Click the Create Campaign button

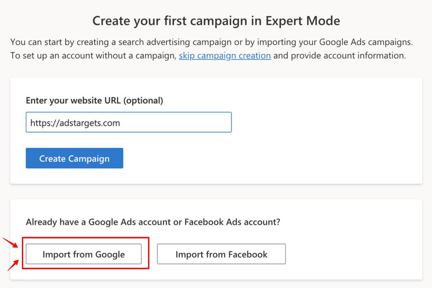[x=74, y=158]
